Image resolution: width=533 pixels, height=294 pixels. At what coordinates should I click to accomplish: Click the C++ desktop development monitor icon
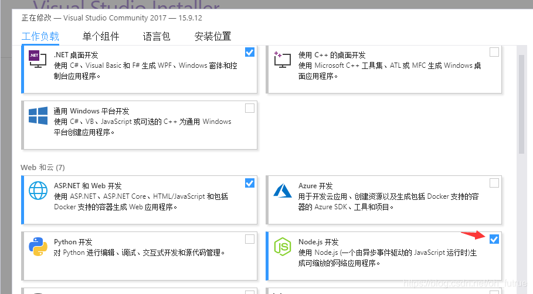tap(283, 60)
